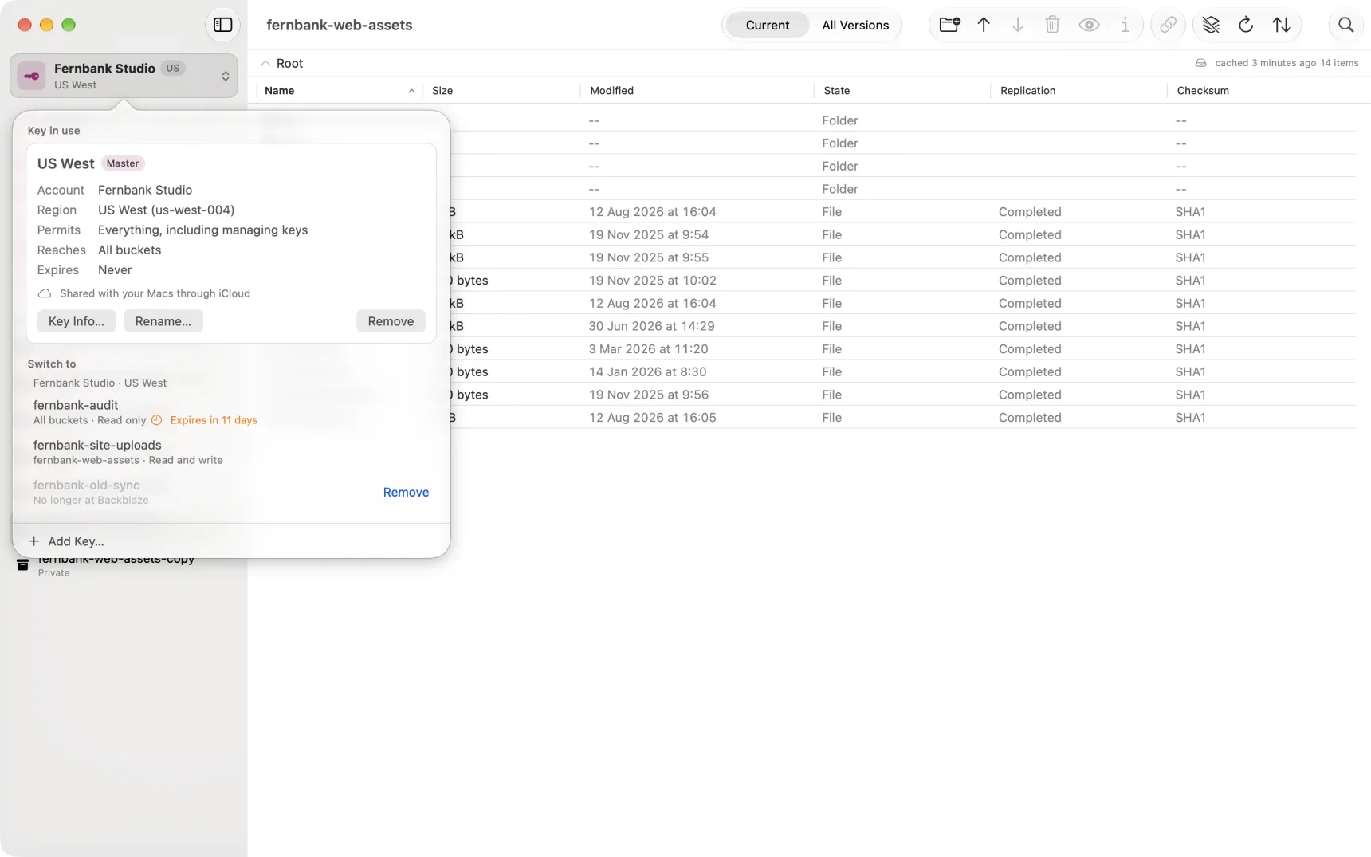Image resolution: width=1371 pixels, height=857 pixels.
Task: Click the eye preview icon
Action: pyautogui.click(x=1089, y=25)
